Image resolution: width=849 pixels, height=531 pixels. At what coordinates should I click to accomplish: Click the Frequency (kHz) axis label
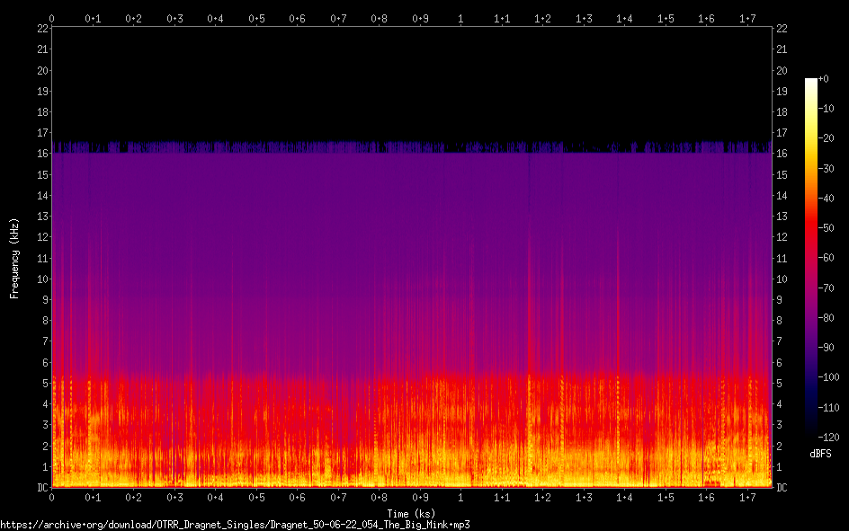click(14, 258)
